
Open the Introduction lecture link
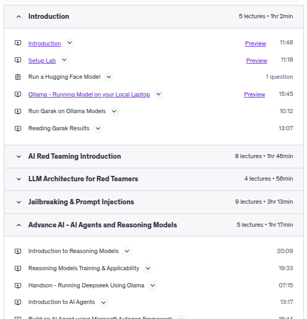(x=44, y=43)
